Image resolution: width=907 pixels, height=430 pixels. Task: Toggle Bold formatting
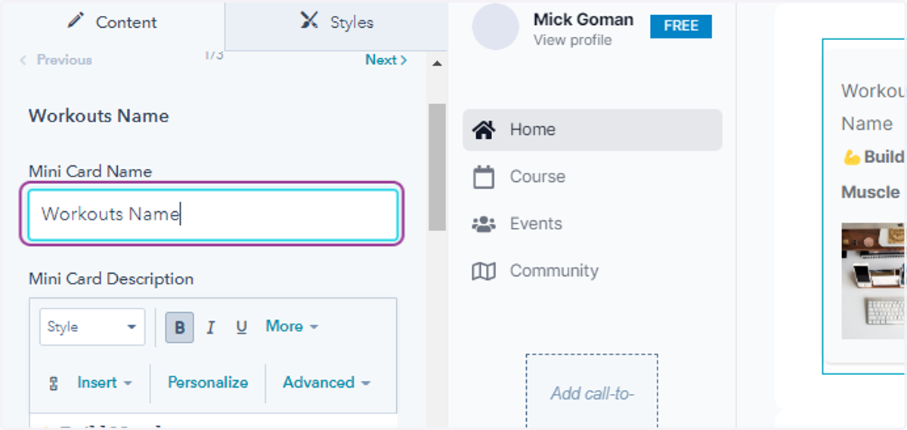click(x=180, y=327)
